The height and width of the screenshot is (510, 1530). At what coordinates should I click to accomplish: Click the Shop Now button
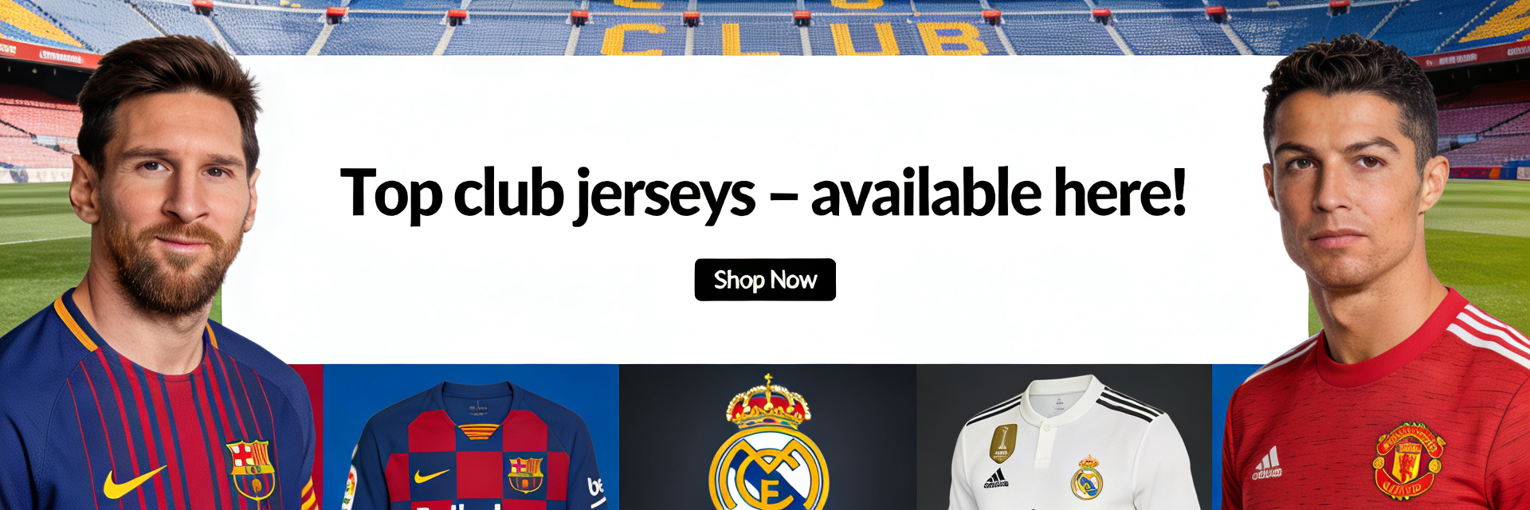pyautogui.click(x=765, y=280)
